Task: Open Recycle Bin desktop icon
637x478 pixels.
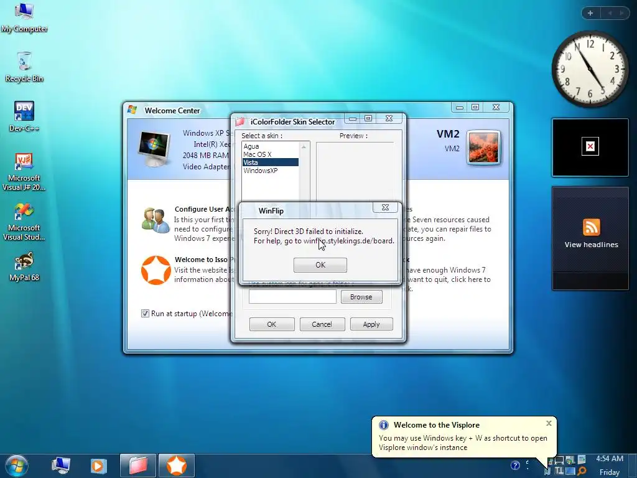Action: 24,67
